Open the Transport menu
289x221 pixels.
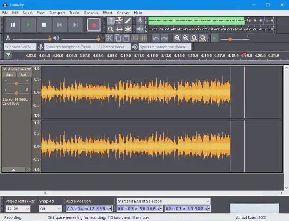pos(57,13)
